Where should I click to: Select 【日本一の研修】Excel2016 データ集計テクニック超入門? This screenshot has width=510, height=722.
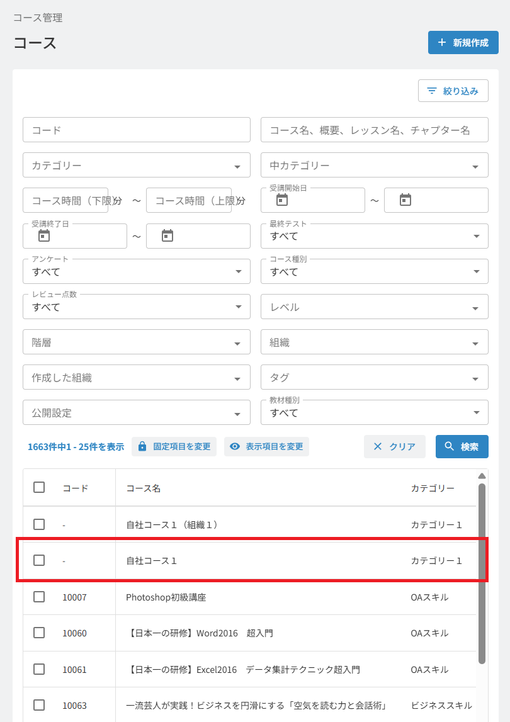point(243,670)
